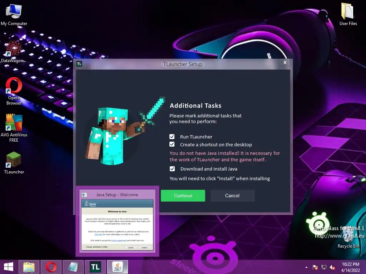Select the Opera Browser desktop icon
This screenshot has height=274, width=366.
click(x=14, y=91)
